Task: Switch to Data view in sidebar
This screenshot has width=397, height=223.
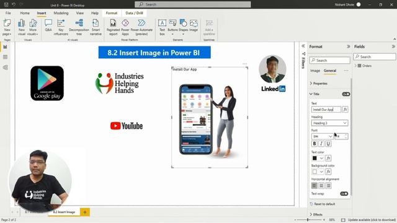Action: tap(5, 57)
